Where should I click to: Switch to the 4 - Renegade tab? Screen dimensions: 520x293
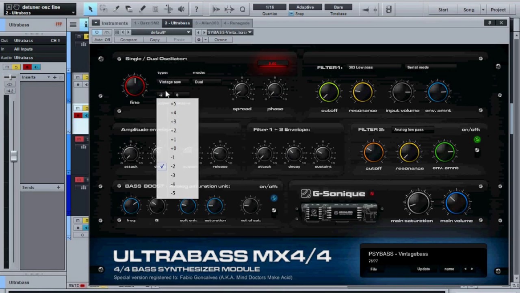[237, 23]
